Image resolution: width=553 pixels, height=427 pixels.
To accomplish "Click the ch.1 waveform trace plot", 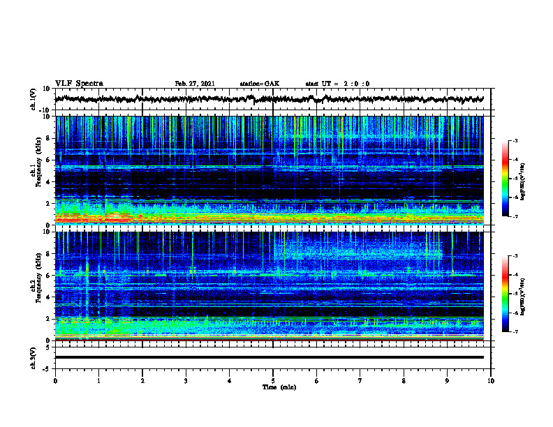I will [x=270, y=99].
